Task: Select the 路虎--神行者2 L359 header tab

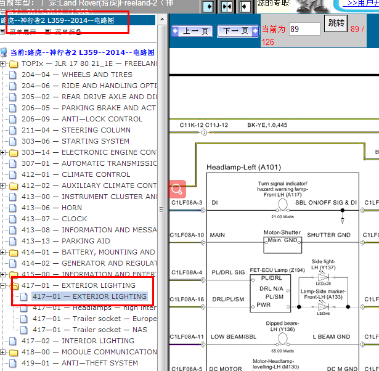Action: (78, 20)
